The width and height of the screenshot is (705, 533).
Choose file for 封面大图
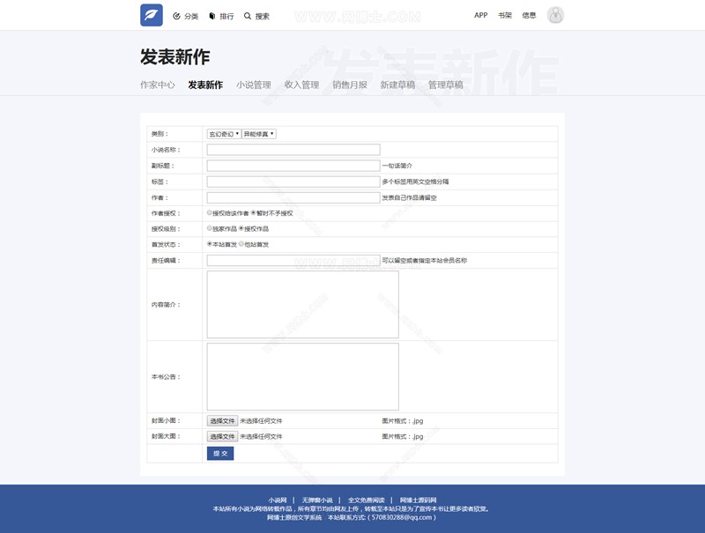pos(222,436)
